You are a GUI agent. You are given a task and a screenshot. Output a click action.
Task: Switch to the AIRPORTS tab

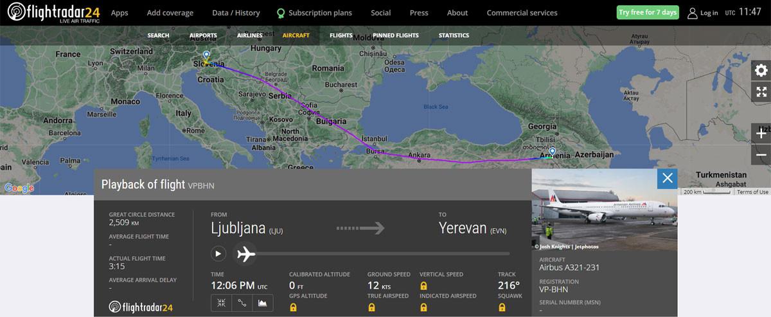203,35
